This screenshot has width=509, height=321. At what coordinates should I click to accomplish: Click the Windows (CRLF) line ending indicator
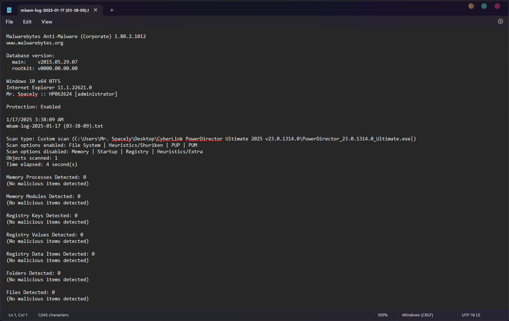(417, 315)
